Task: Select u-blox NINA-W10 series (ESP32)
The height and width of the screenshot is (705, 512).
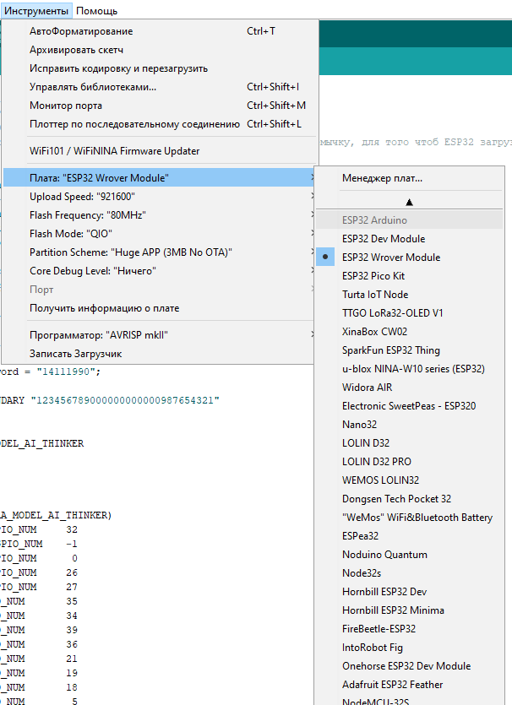Action: (410, 369)
